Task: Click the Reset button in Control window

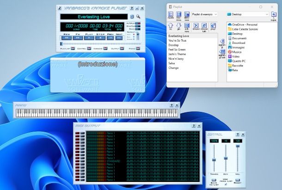Action: tap(238, 180)
